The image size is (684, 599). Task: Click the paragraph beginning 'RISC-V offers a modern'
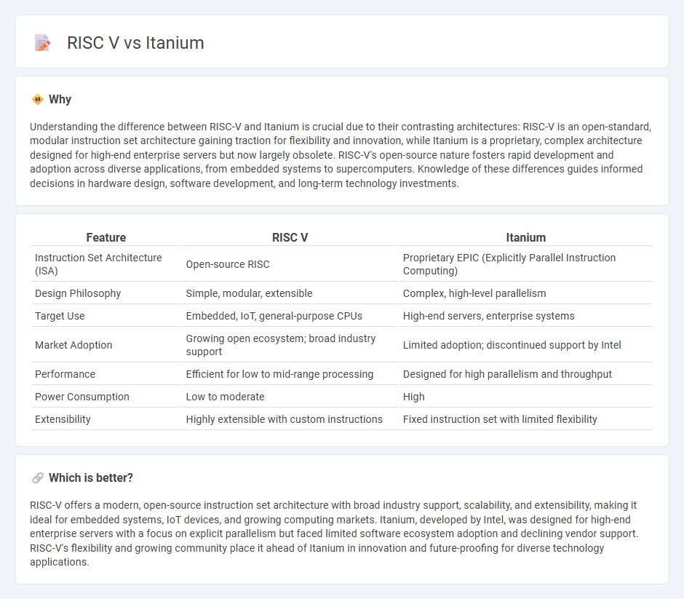pyautogui.click(x=334, y=533)
